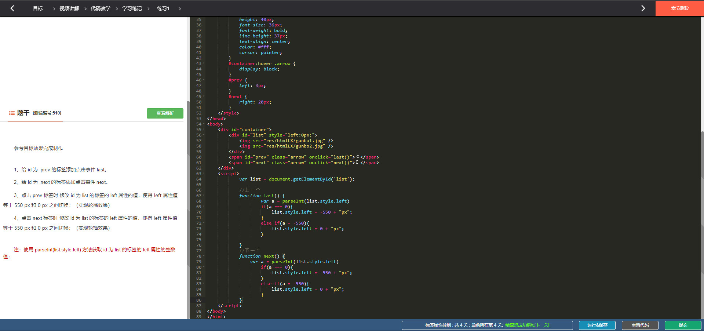Fold the body tag at line 54
Viewport: 704px width, 331px height.
[x=204, y=124]
